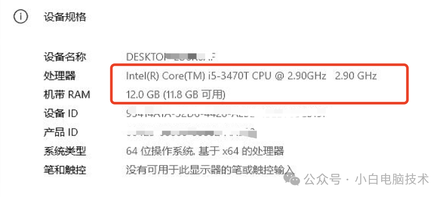
Task: Select the 设备规格 section heading
Action: tap(65, 17)
